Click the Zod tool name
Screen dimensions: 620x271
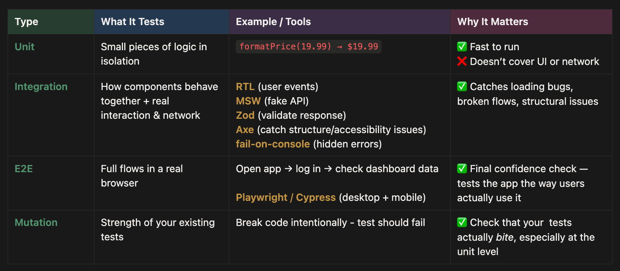coord(245,116)
